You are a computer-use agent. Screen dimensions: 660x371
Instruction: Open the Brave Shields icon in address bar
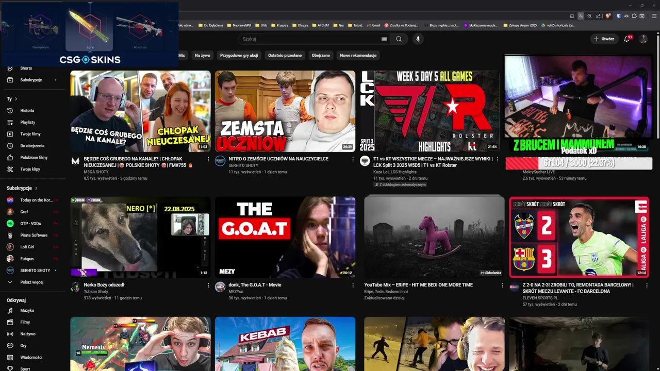(x=608, y=16)
